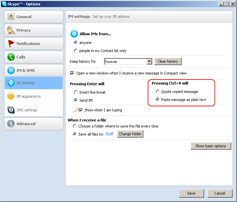Image resolution: width=237 pixels, height=202 pixels.
Task: Click the Cancel button
Action: point(220,193)
